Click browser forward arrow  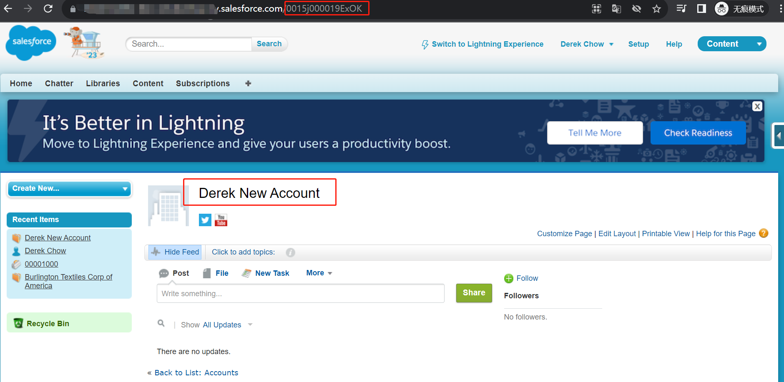click(28, 8)
